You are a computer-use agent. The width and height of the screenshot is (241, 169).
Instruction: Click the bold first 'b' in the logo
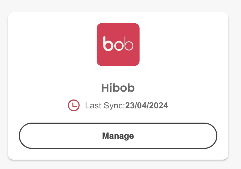pos(108,44)
